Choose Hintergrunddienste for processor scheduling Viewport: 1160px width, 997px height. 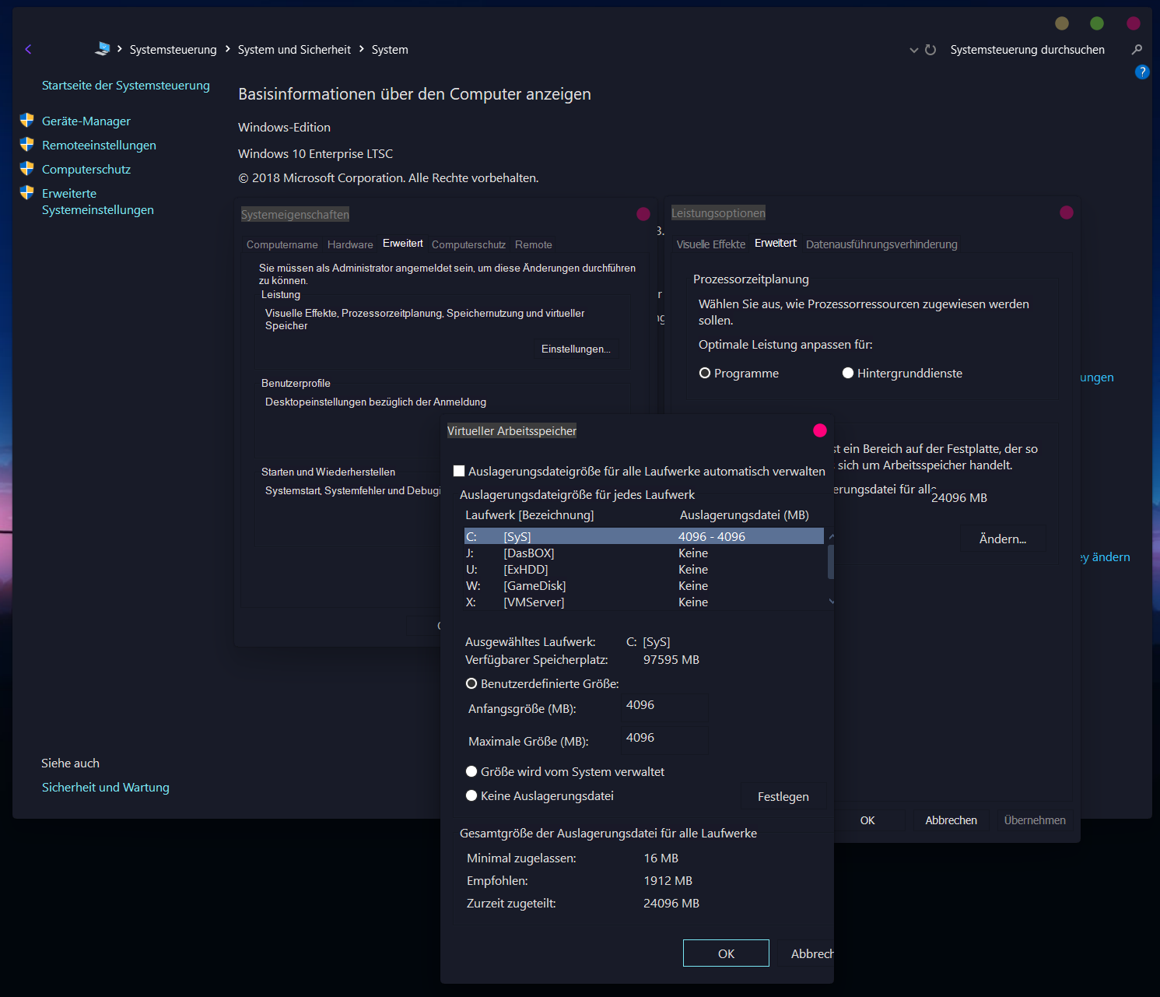coord(848,373)
